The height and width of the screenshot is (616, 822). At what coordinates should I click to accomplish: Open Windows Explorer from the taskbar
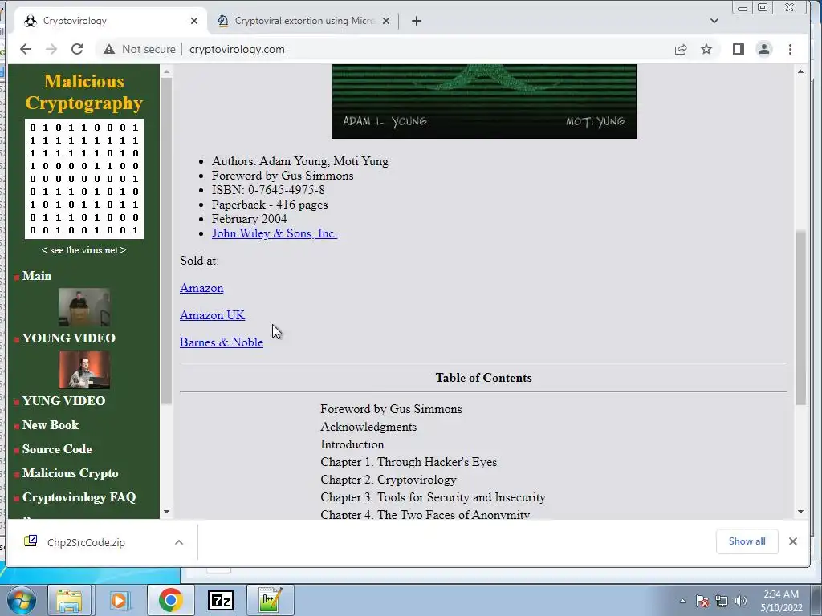(69, 600)
